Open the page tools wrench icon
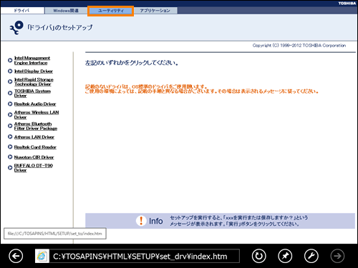The image size is (358, 268). coord(311,256)
